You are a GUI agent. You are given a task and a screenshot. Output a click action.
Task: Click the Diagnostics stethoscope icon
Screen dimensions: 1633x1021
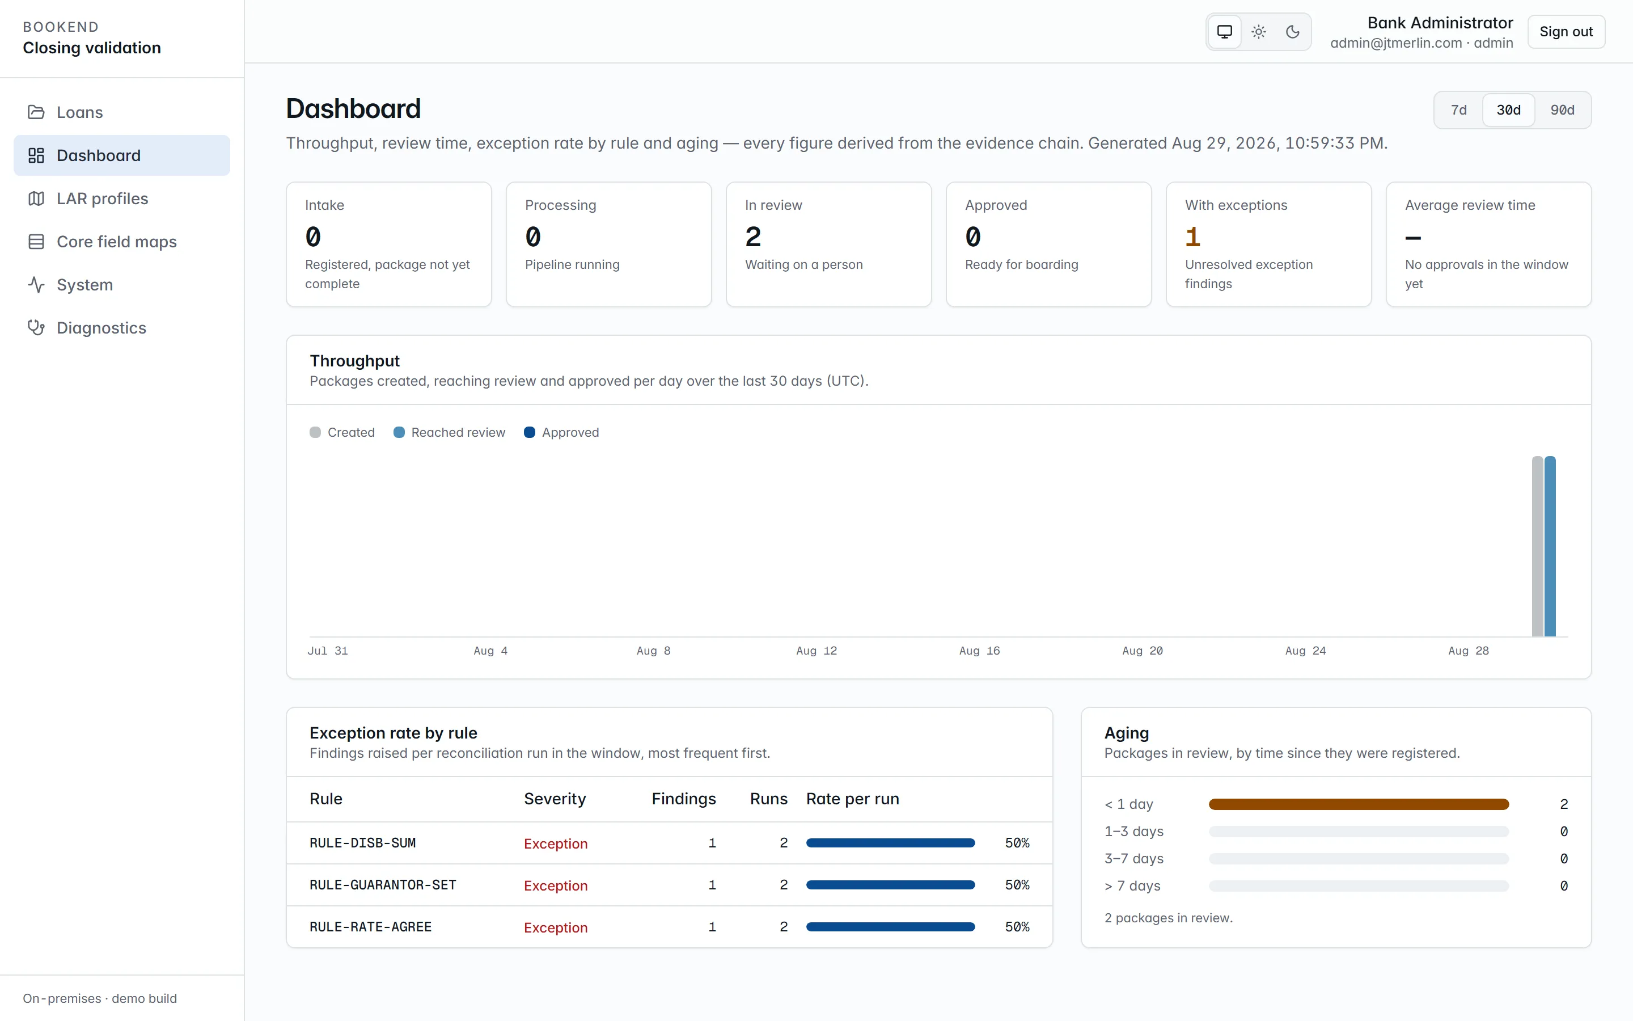point(36,327)
